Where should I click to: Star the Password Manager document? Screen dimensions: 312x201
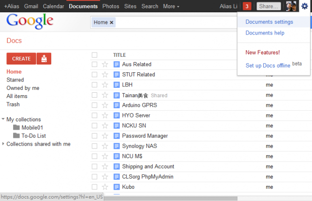pos(105,136)
